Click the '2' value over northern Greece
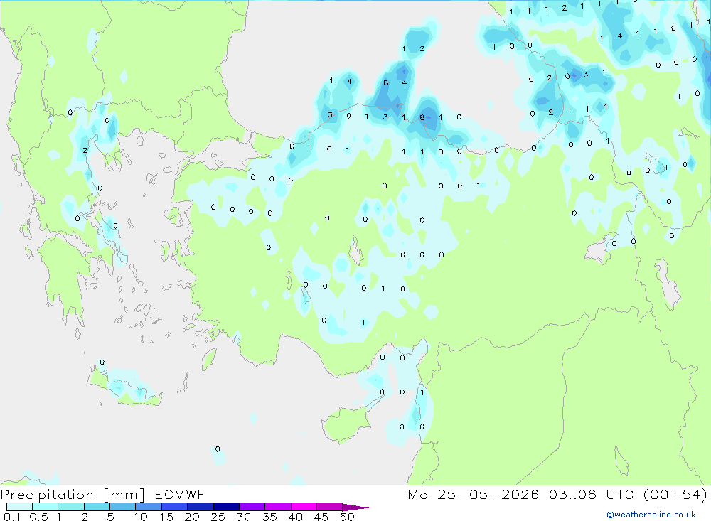Screen dimensions: 711x521 pos(85,150)
